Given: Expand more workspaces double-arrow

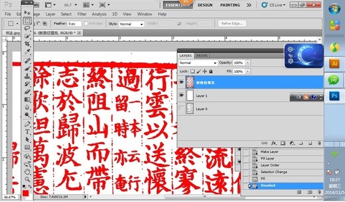Looking at the screenshot, I should click(x=249, y=5).
